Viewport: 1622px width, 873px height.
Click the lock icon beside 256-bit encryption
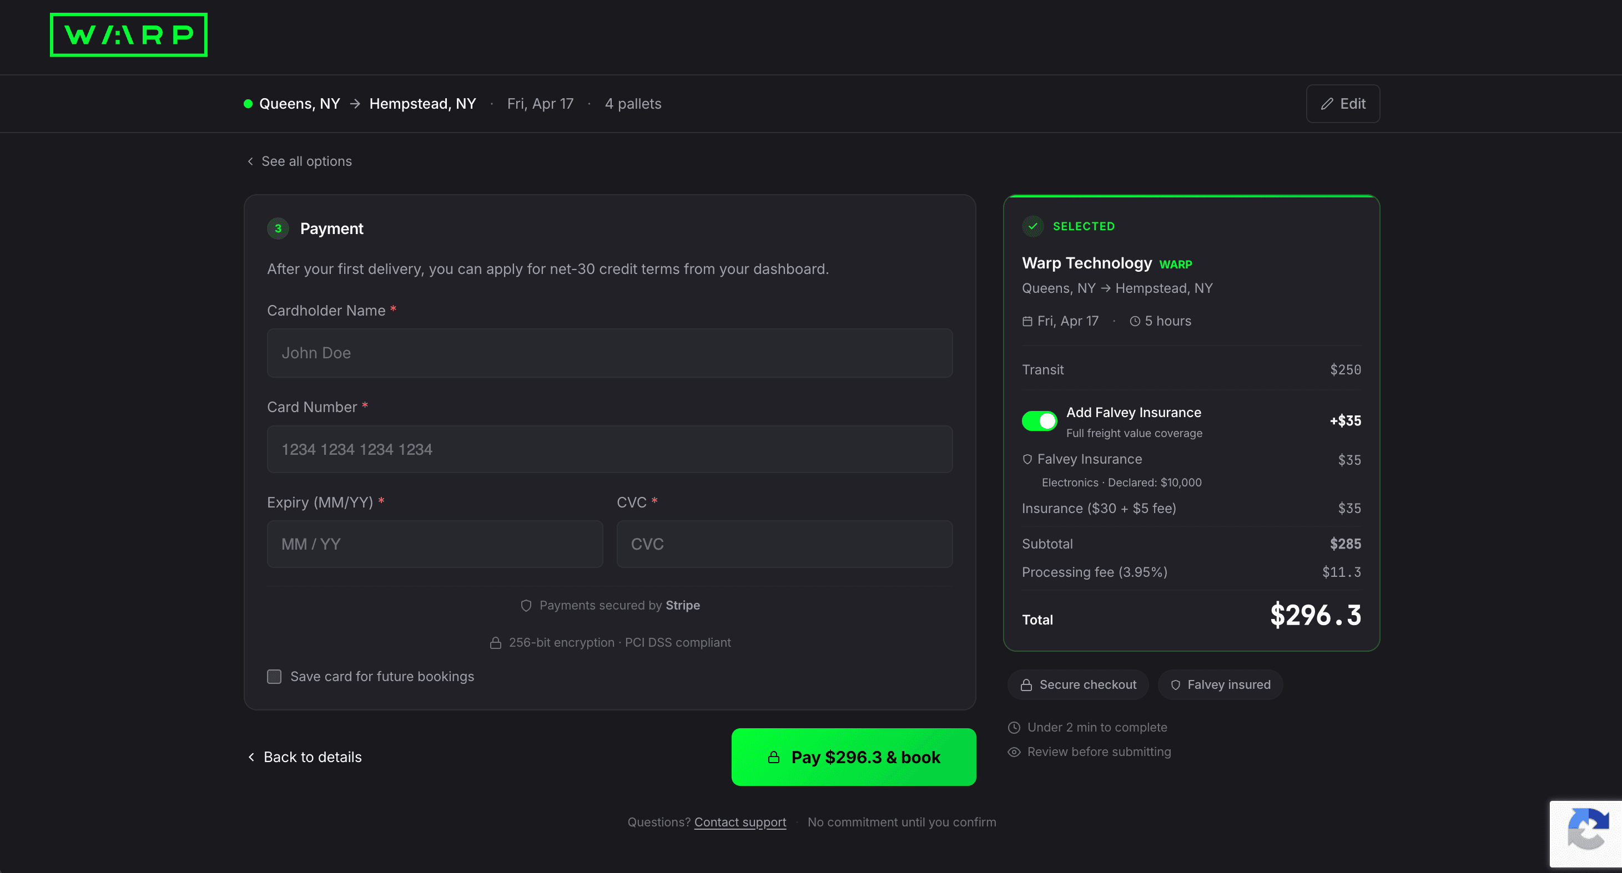[x=496, y=643]
